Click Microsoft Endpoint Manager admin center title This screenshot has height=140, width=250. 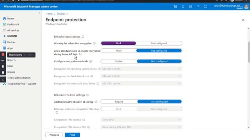tap(30, 7)
